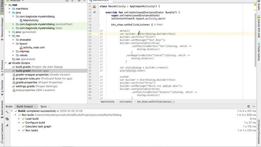Collapse the java folder

(x=10, y=13)
